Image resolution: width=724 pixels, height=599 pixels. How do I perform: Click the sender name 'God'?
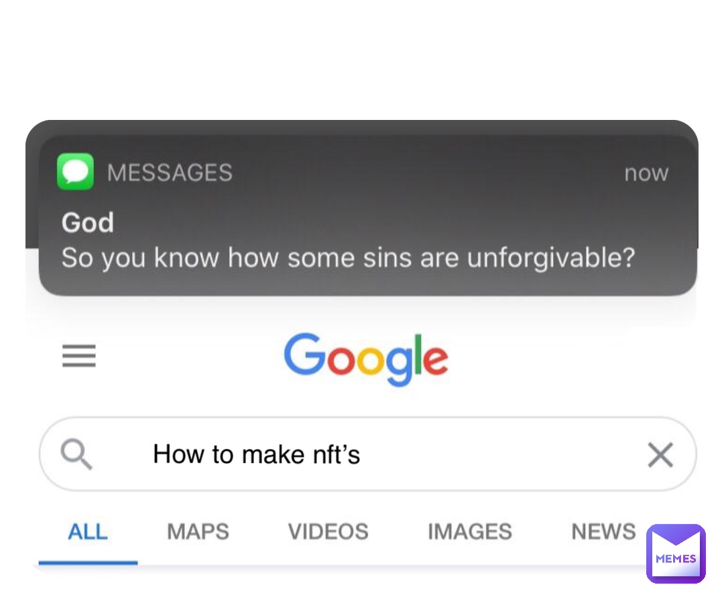87,222
